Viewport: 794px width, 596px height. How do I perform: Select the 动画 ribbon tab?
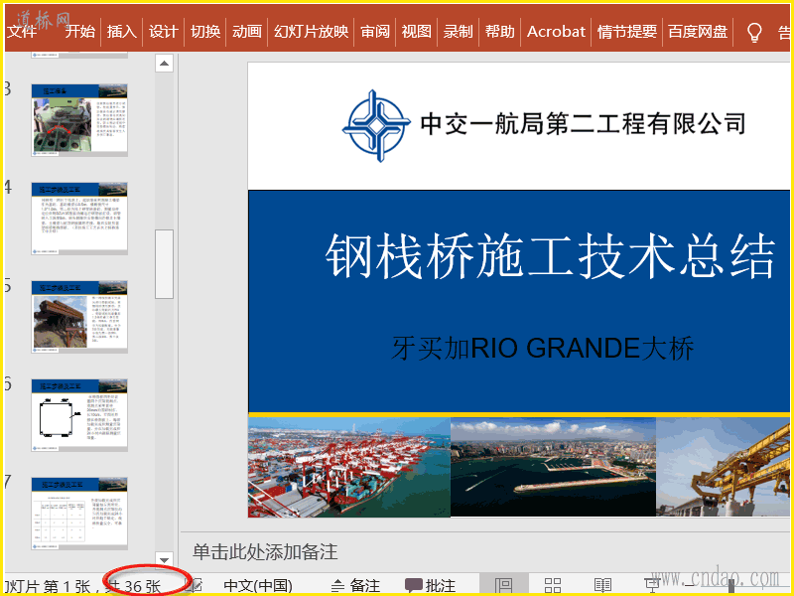pyautogui.click(x=246, y=32)
